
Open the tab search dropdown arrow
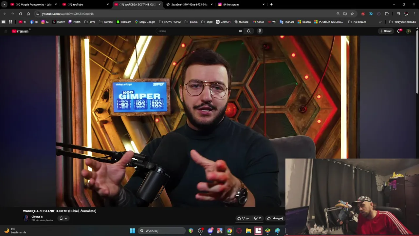click(4, 5)
